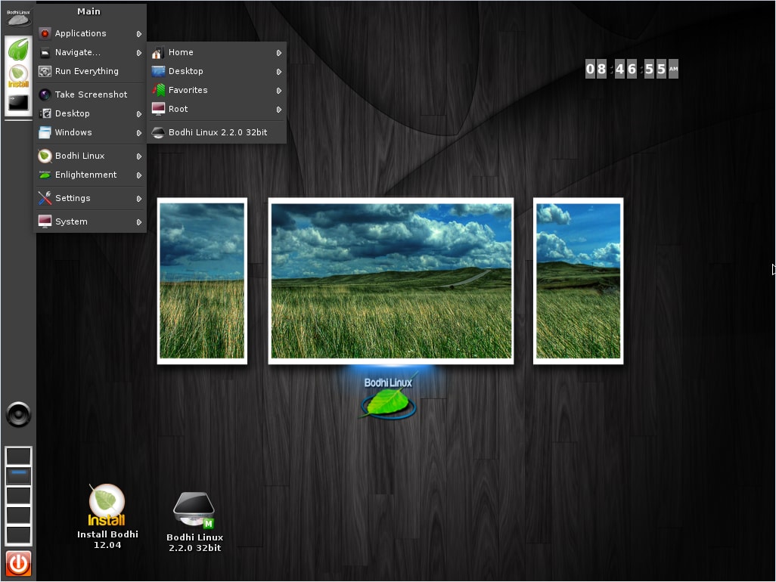
Task: Click the leaf icon beside Bodhi Linux menu entry
Action: pyautogui.click(x=45, y=156)
